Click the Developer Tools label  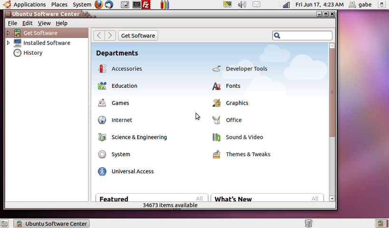coord(247,69)
